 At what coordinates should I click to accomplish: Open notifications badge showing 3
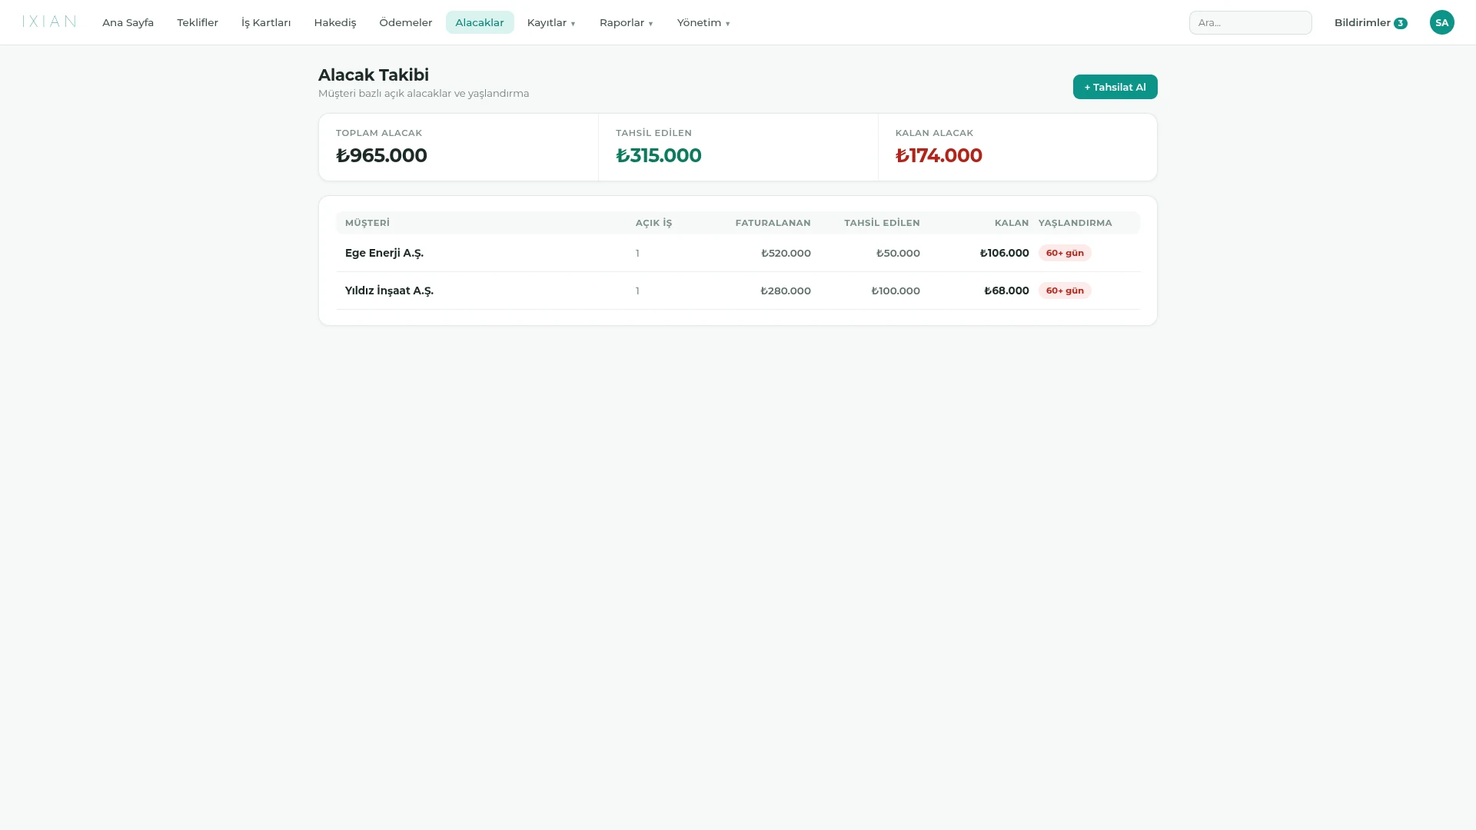(1400, 23)
